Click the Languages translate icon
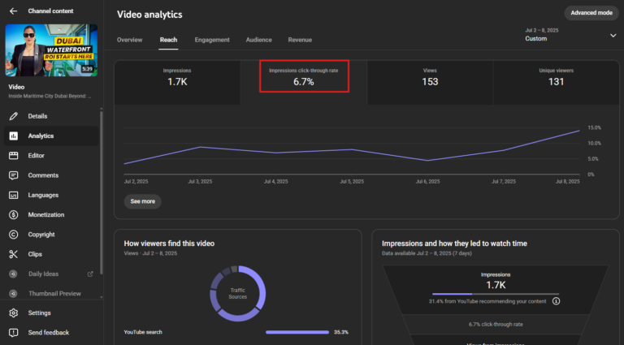Viewport: 624px width, 345px height. 13,195
